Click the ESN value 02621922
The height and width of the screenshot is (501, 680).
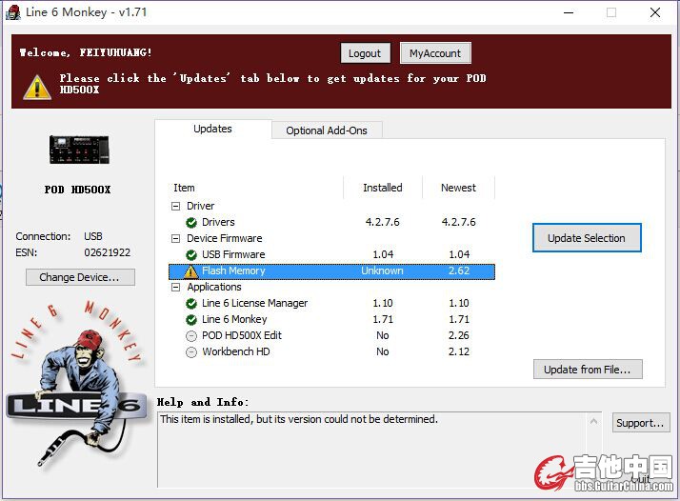coord(107,253)
